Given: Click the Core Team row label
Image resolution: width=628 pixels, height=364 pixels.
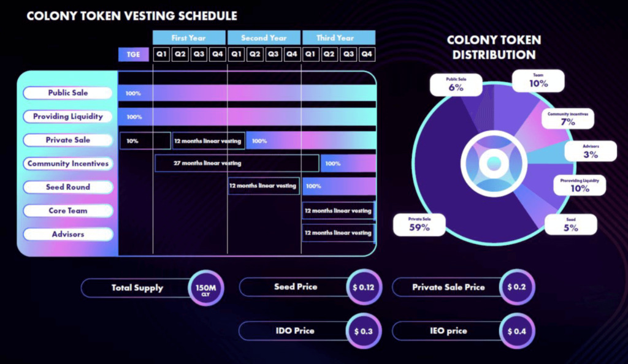Looking at the screenshot, I should tap(67, 211).
